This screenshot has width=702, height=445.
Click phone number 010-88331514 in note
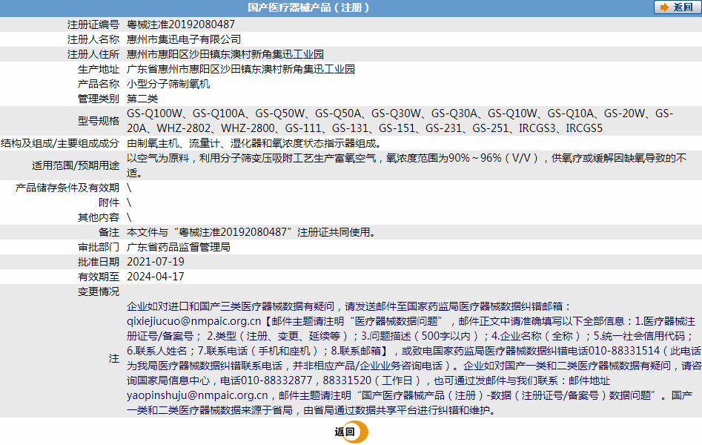pos(624,351)
